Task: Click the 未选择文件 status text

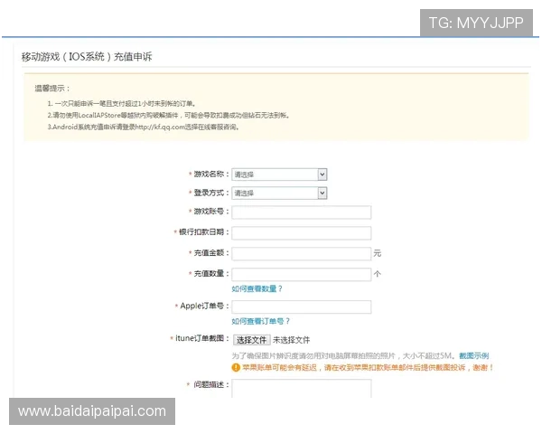Action: pyautogui.click(x=292, y=340)
